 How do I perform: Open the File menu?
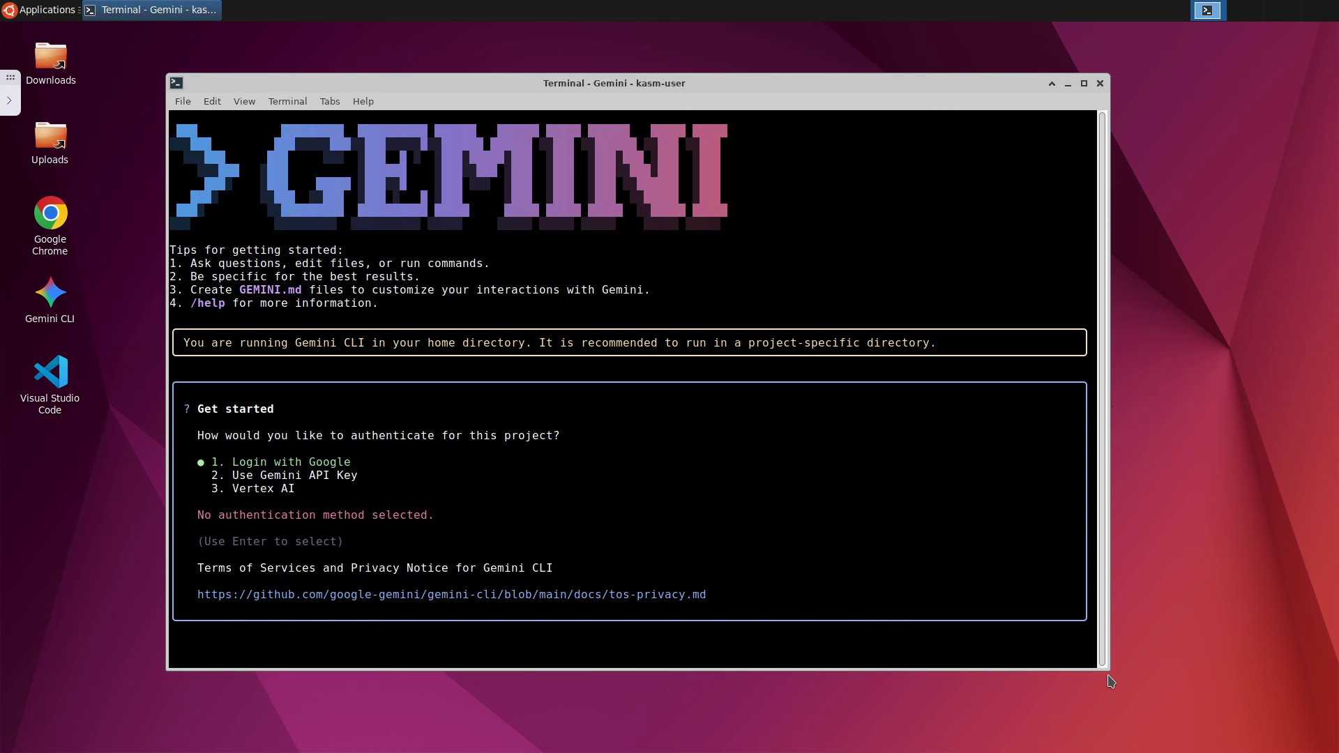coord(183,102)
